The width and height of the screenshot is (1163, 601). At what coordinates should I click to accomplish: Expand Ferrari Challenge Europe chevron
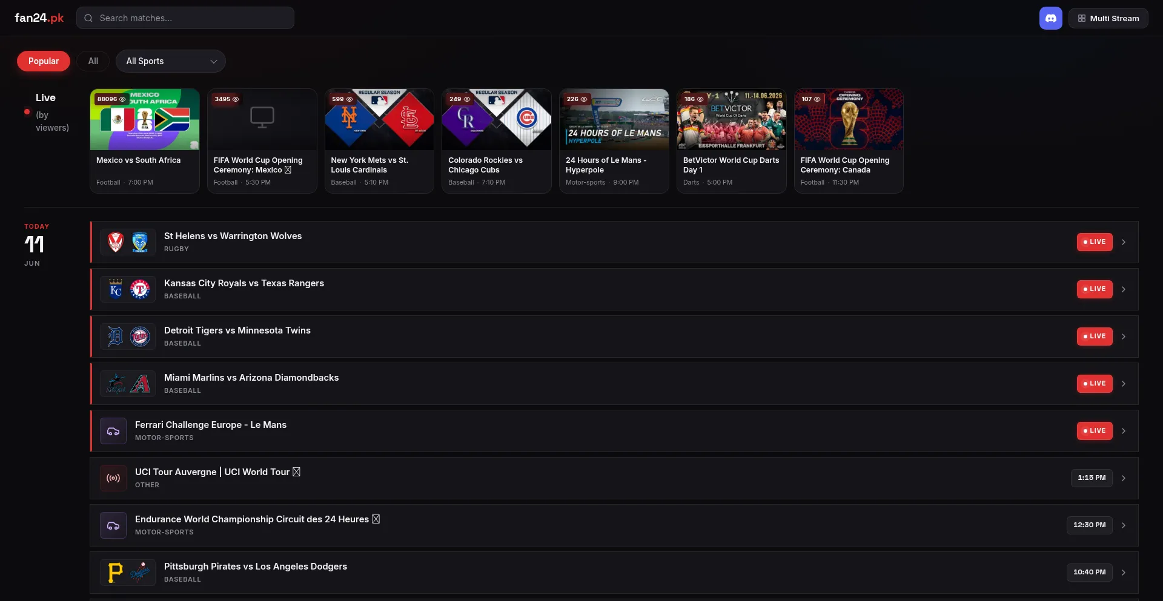[x=1124, y=431]
